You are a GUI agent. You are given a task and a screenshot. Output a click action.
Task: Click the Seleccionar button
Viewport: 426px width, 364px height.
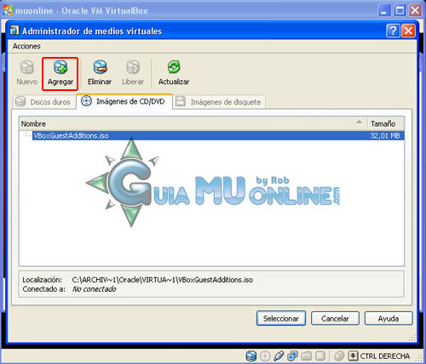[x=281, y=318]
